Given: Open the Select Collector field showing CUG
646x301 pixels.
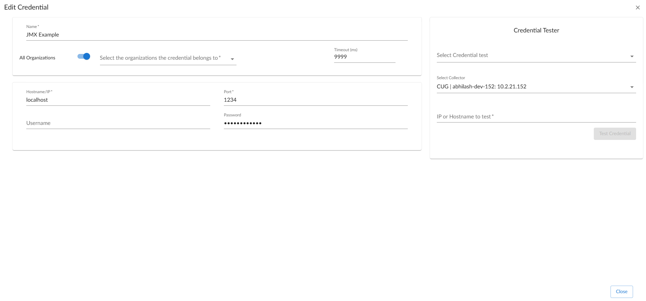Looking at the screenshot, I should (532, 87).
